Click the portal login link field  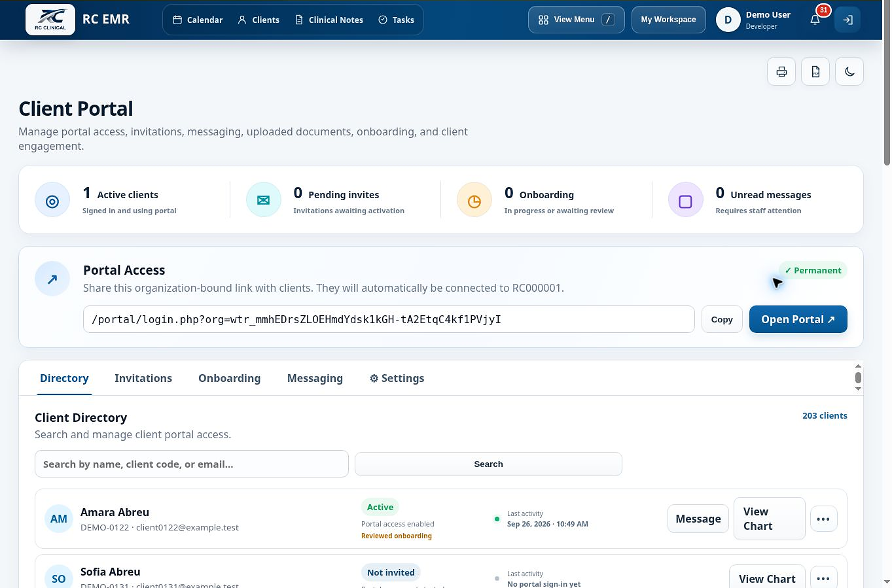[389, 319]
